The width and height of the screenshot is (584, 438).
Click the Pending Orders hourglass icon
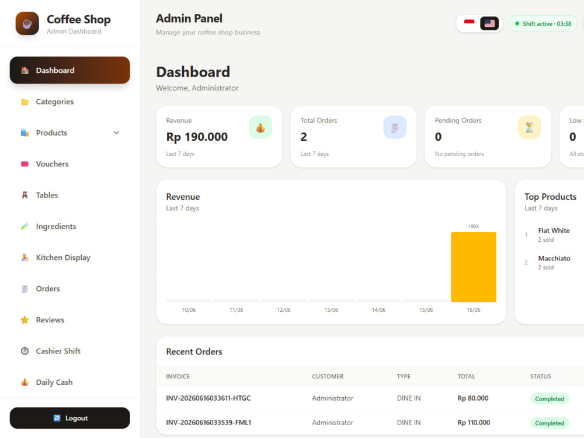pyautogui.click(x=529, y=127)
